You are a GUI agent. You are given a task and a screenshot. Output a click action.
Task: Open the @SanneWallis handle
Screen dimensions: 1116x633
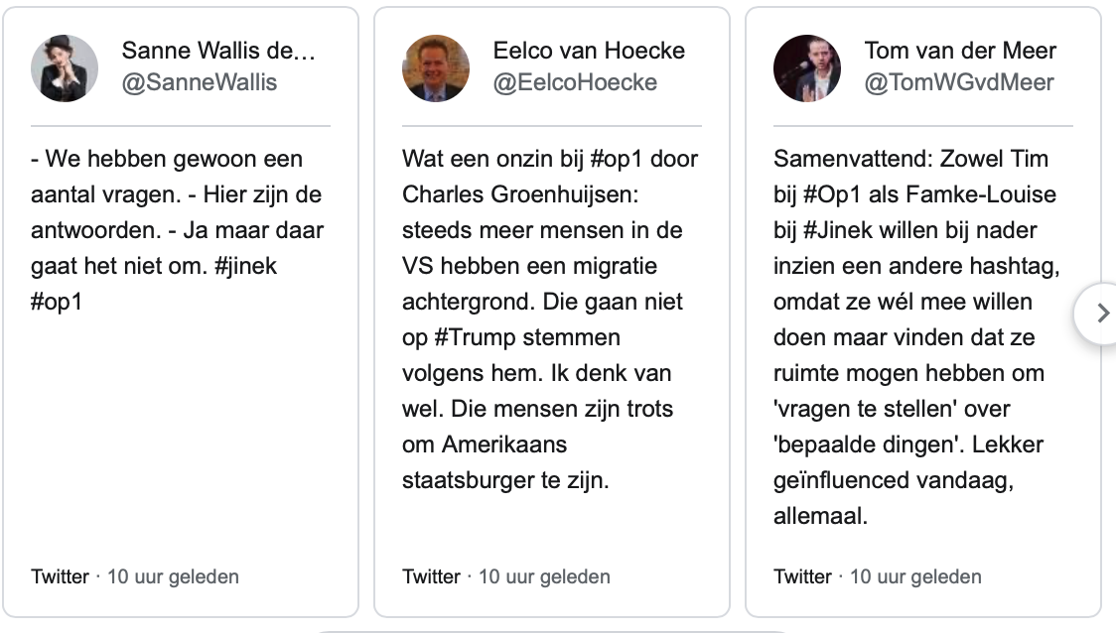coord(200,82)
